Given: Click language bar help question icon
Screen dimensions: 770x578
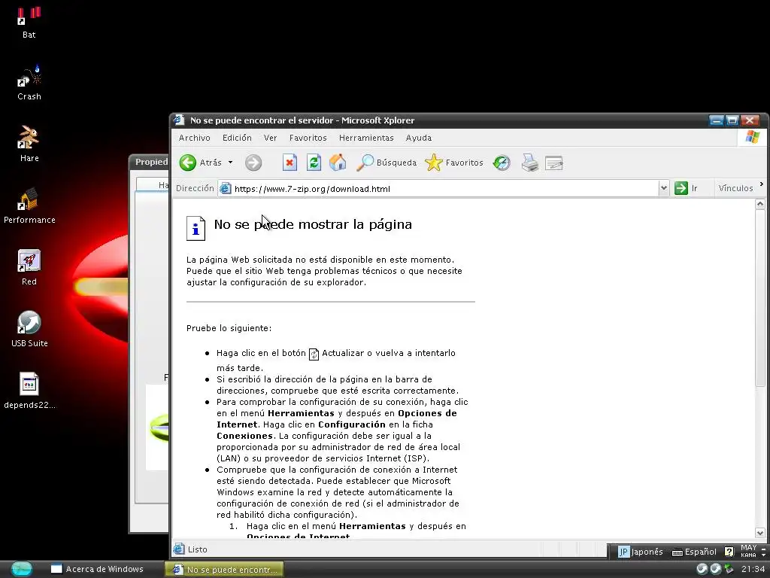Looking at the screenshot, I should coord(729,552).
